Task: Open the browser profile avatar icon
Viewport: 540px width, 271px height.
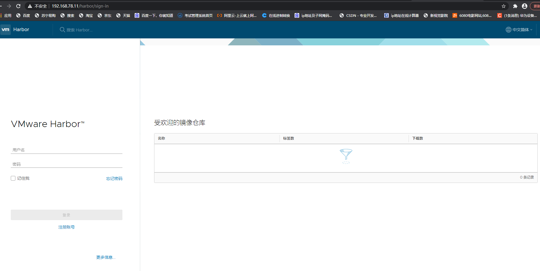Action: coord(525,6)
